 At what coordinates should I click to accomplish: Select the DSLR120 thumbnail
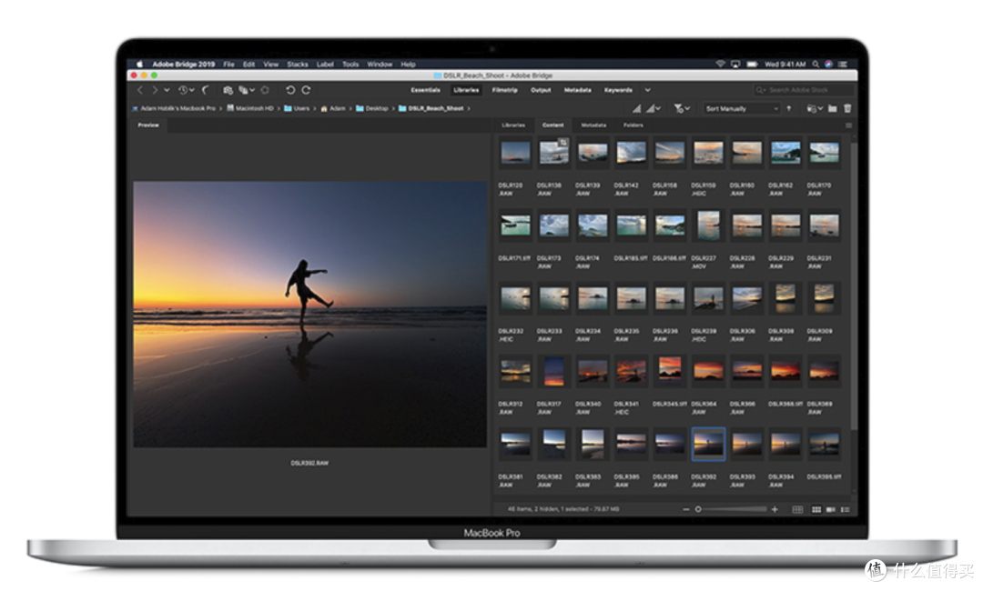(515, 153)
